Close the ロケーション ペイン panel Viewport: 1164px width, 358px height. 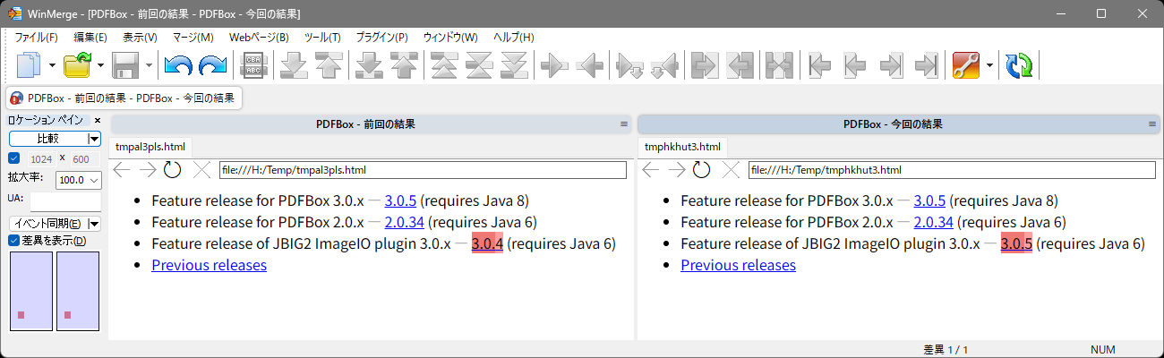coord(97,120)
